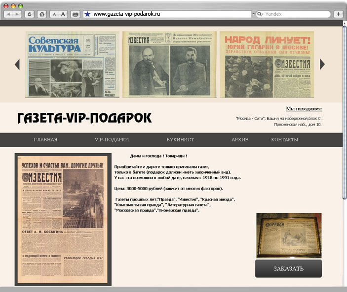Click the framed Правда newspaper photo
The width and height of the screenshot is (347, 292).
point(289,235)
